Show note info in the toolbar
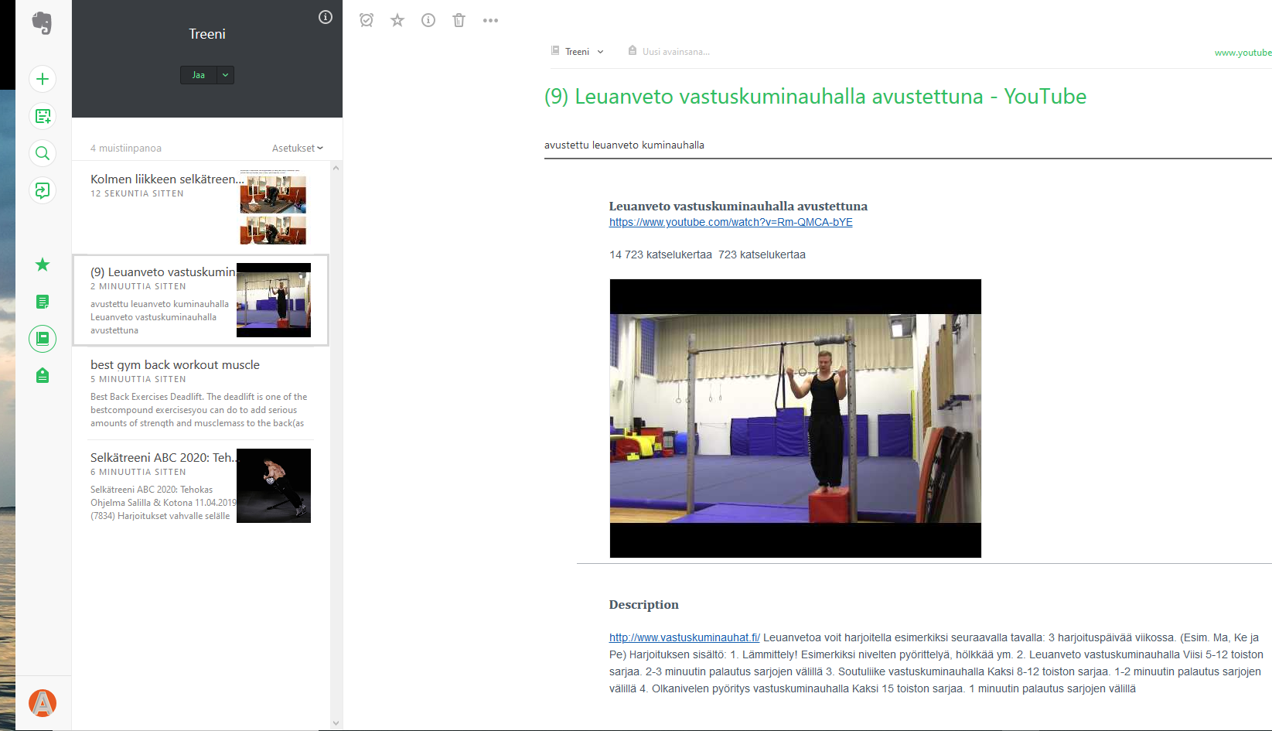The height and width of the screenshot is (731, 1272). pyautogui.click(x=428, y=20)
